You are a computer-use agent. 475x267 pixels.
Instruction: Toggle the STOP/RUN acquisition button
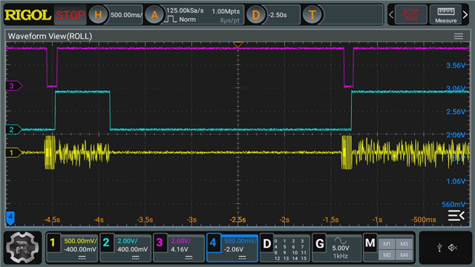coord(410,15)
